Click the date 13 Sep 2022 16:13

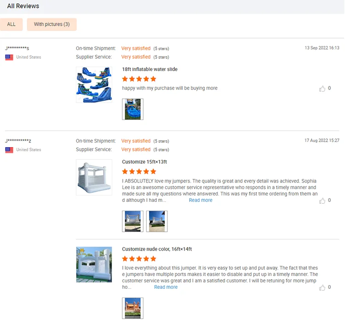[322, 48]
